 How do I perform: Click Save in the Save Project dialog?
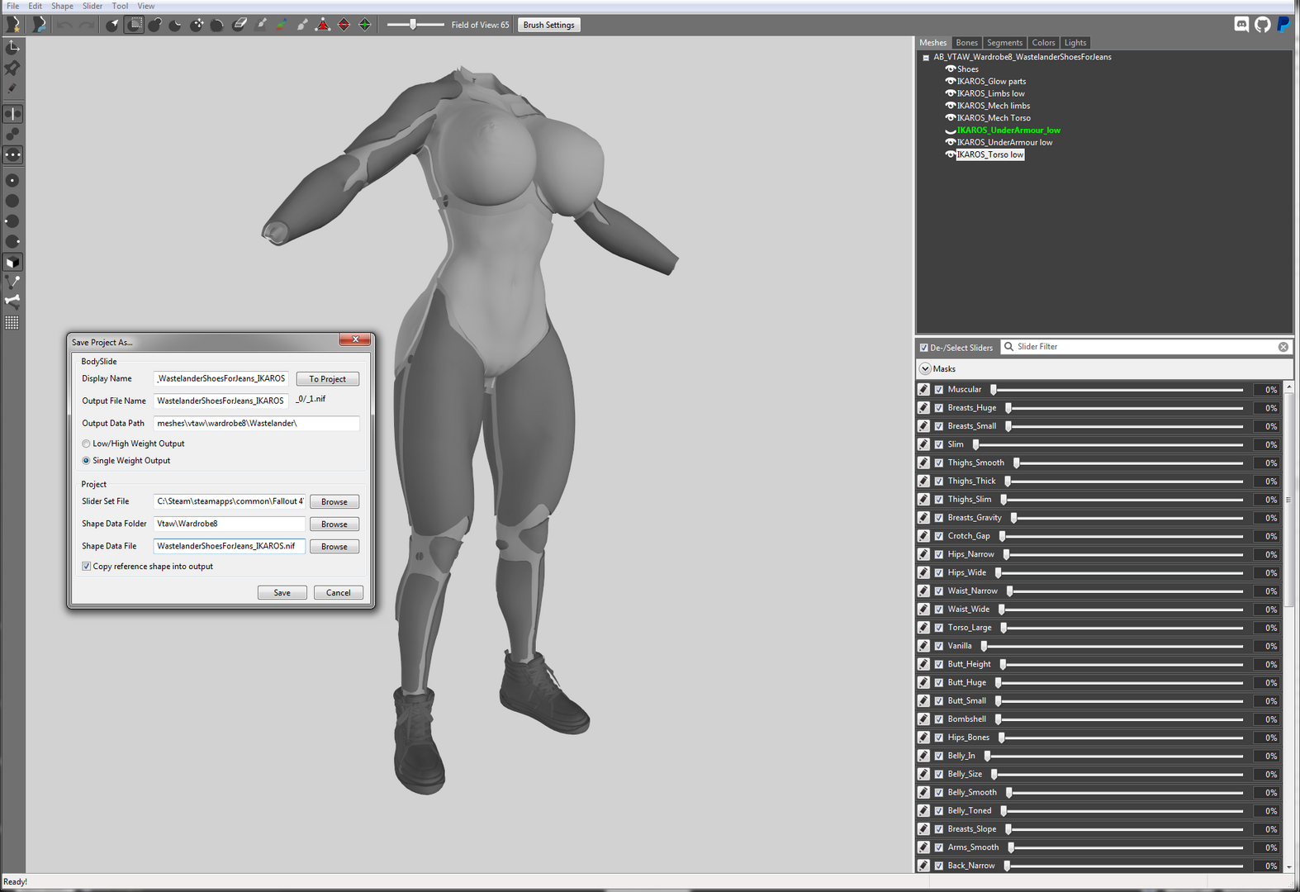coord(282,593)
